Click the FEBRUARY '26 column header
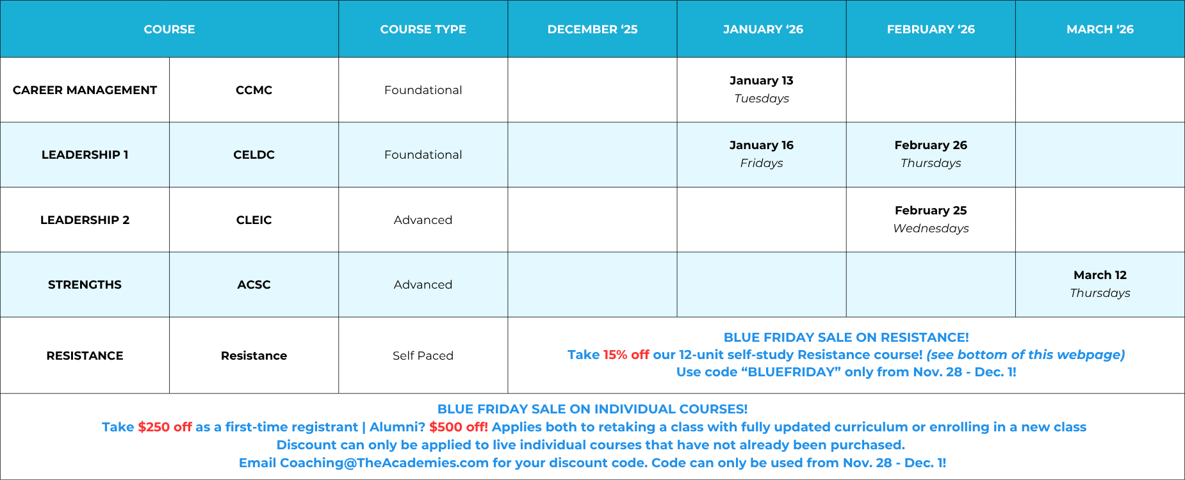 (x=930, y=29)
